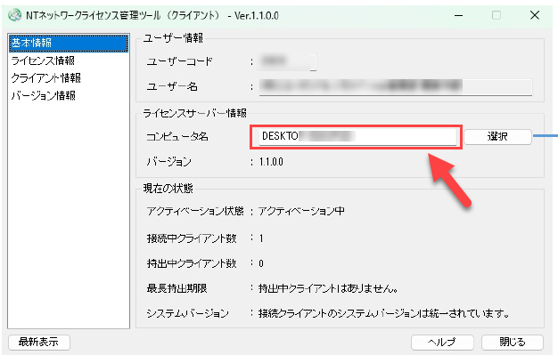Click the 接続中クライアント数 label
Screen dimensions: 558x355
tap(192, 238)
